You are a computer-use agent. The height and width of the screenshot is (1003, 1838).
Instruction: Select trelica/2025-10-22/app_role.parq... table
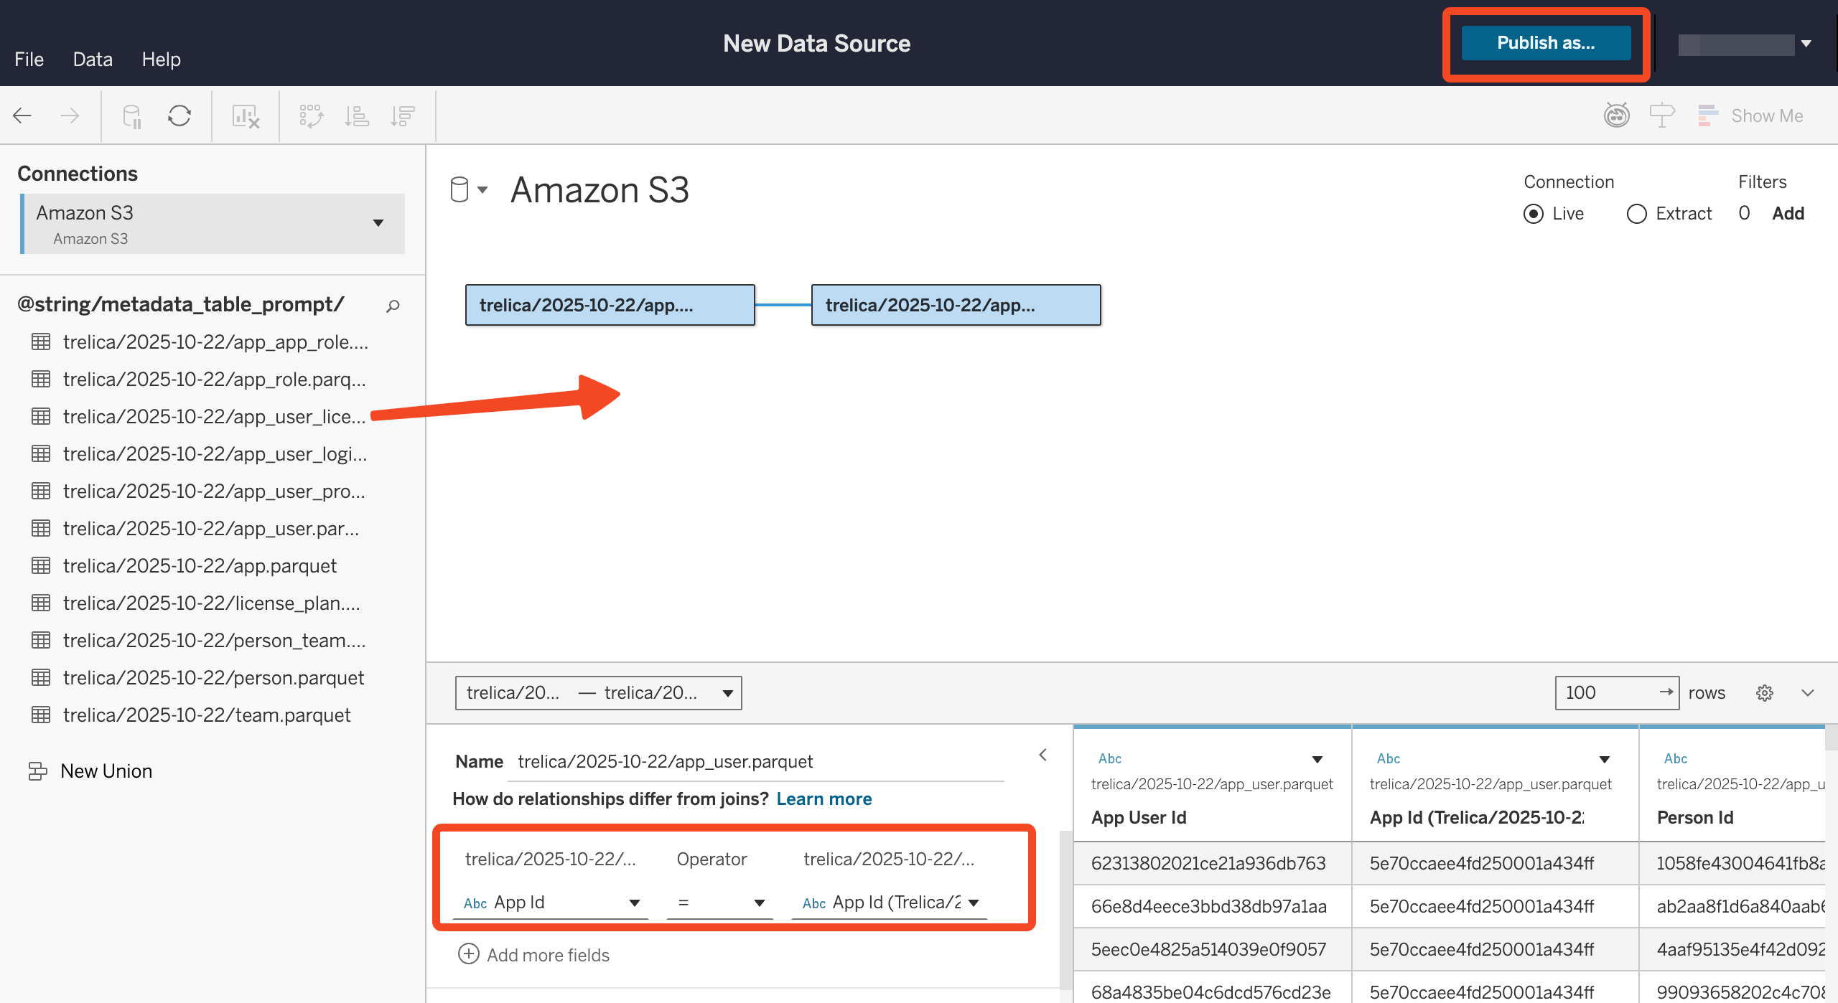point(214,379)
